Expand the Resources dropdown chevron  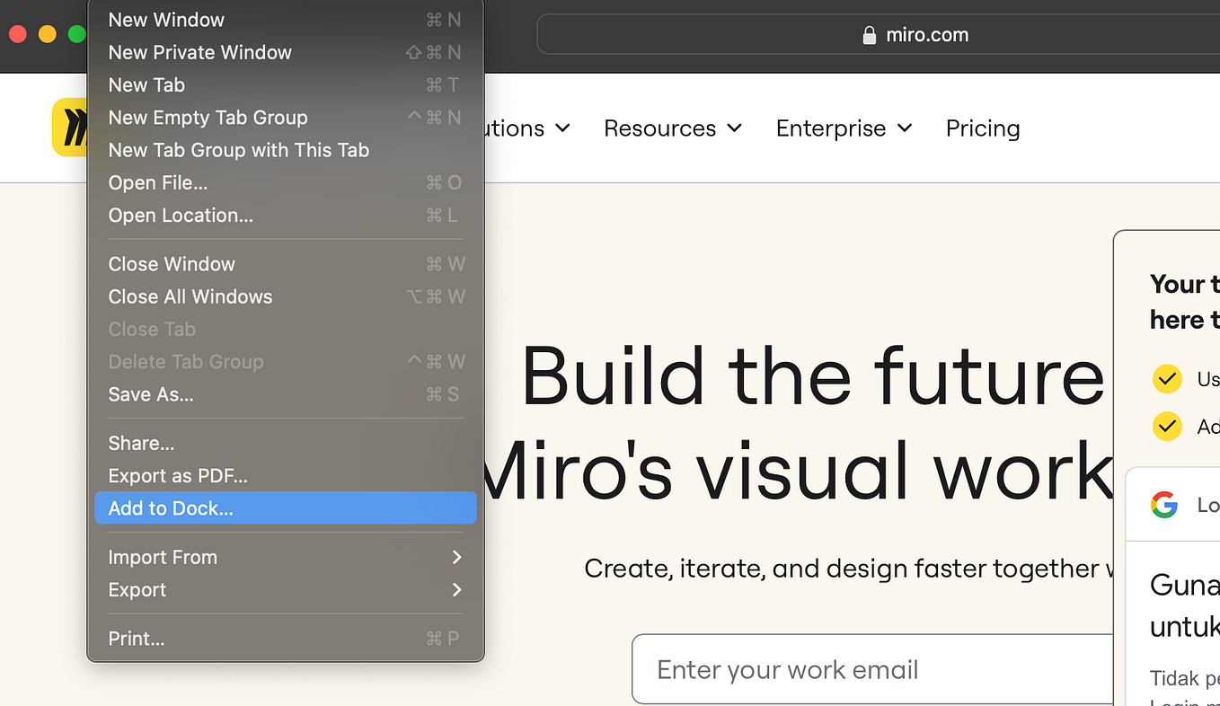(735, 128)
